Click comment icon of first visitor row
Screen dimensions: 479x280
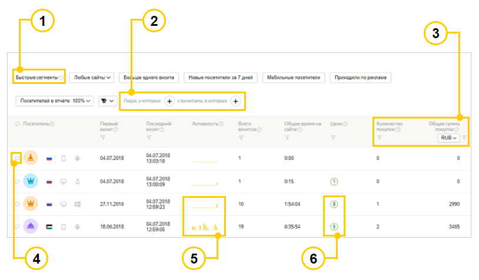[16, 158]
